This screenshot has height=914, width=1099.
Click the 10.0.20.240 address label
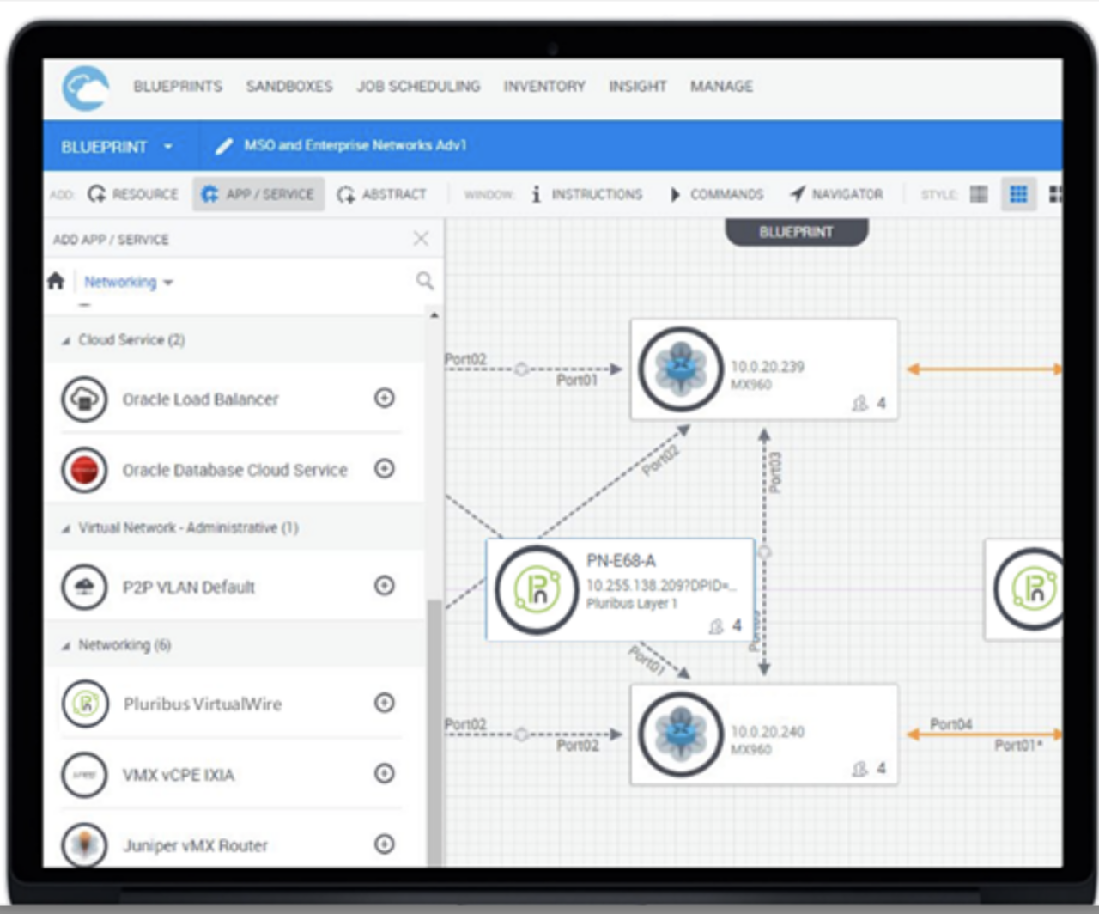pos(768,732)
